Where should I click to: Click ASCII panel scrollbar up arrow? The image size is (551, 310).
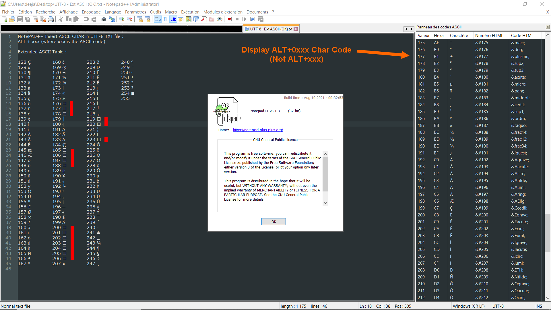pyautogui.click(x=548, y=35)
